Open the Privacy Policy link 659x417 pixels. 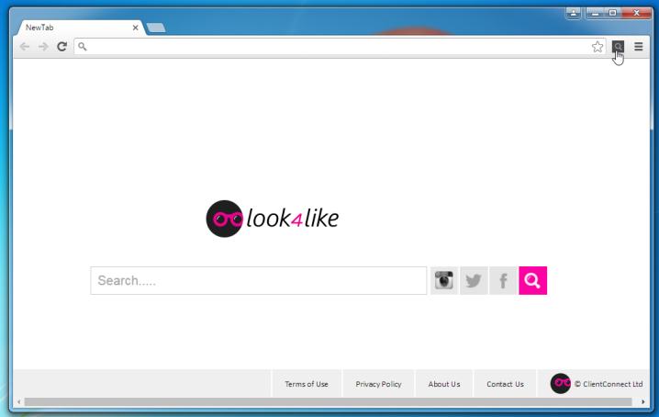378,384
